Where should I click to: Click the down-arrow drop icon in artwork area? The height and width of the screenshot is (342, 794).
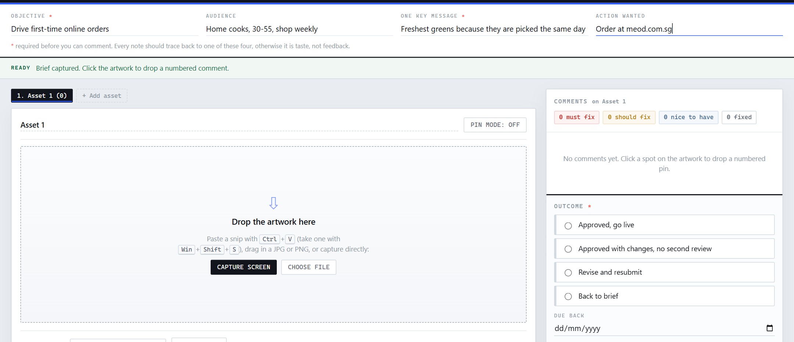pos(273,203)
